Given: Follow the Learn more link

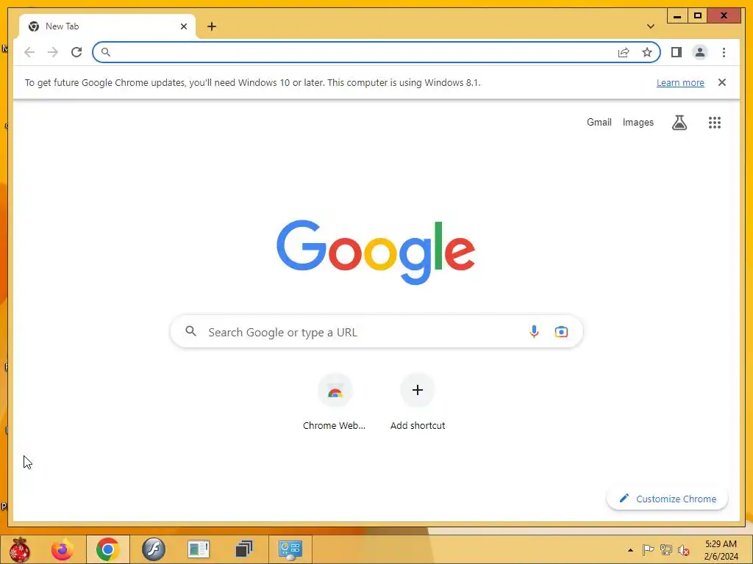Looking at the screenshot, I should tap(680, 82).
